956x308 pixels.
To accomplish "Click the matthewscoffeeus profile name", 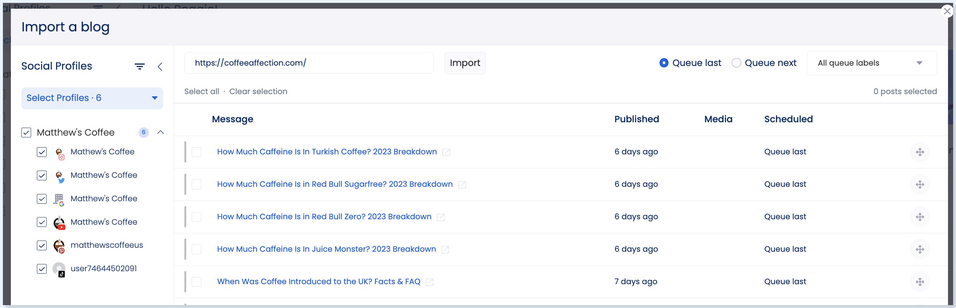I will click(107, 245).
